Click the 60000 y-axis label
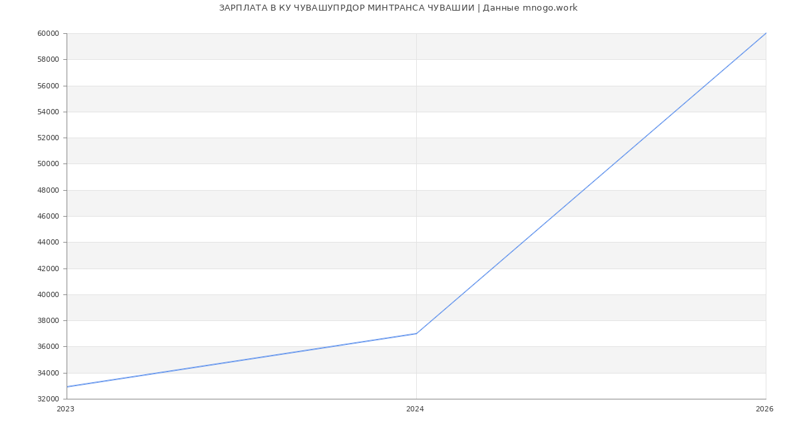Viewport: 799px width, 432px height. [48, 34]
